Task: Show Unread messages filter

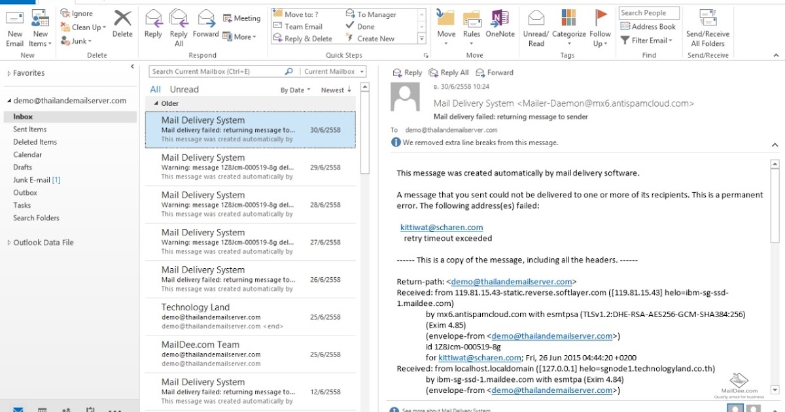Action: pyautogui.click(x=184, y=90)
